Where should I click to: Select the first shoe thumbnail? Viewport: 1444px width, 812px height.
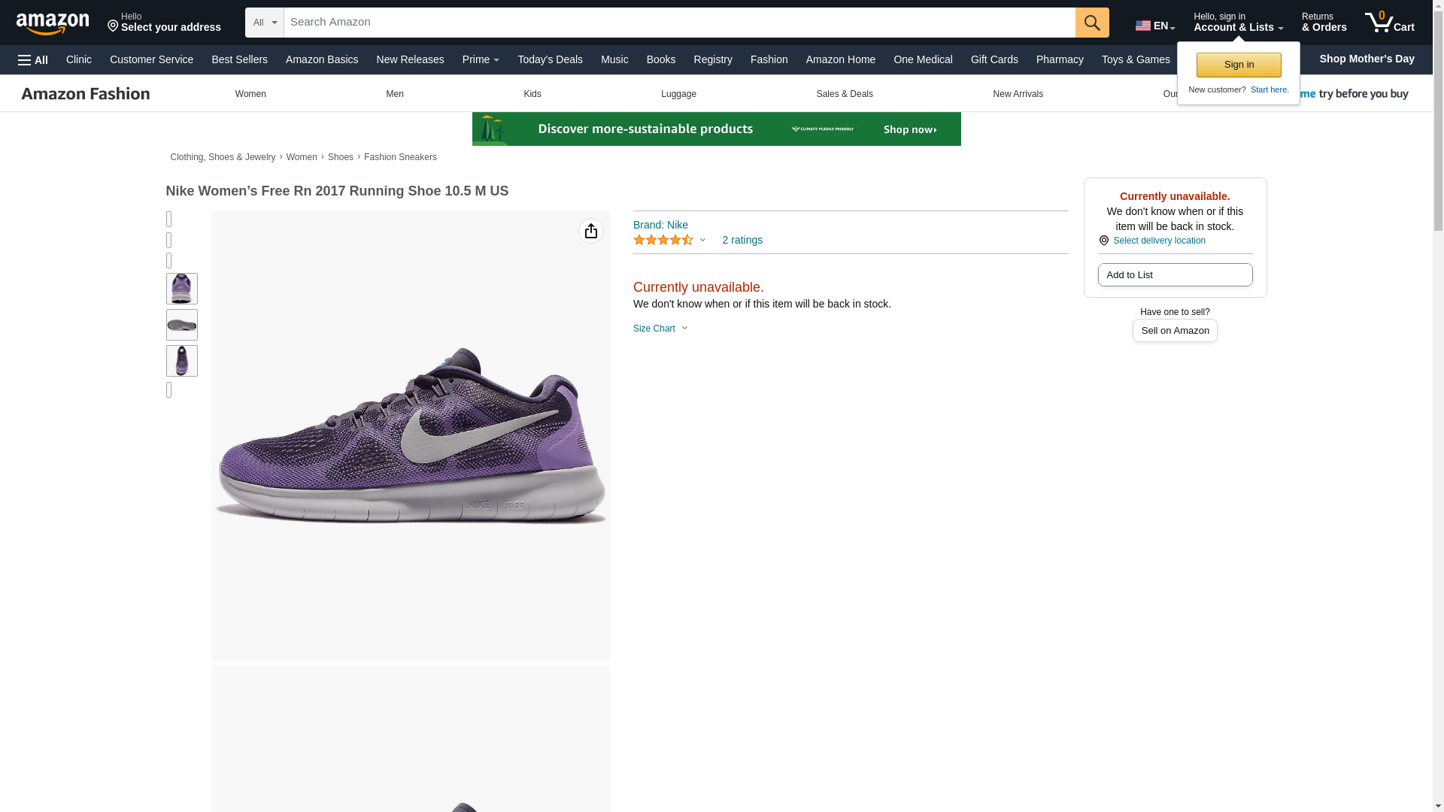click(182, 289)
